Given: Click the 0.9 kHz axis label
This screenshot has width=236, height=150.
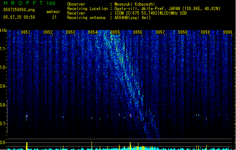Looking at the screenshot, I should coord(3,86).
